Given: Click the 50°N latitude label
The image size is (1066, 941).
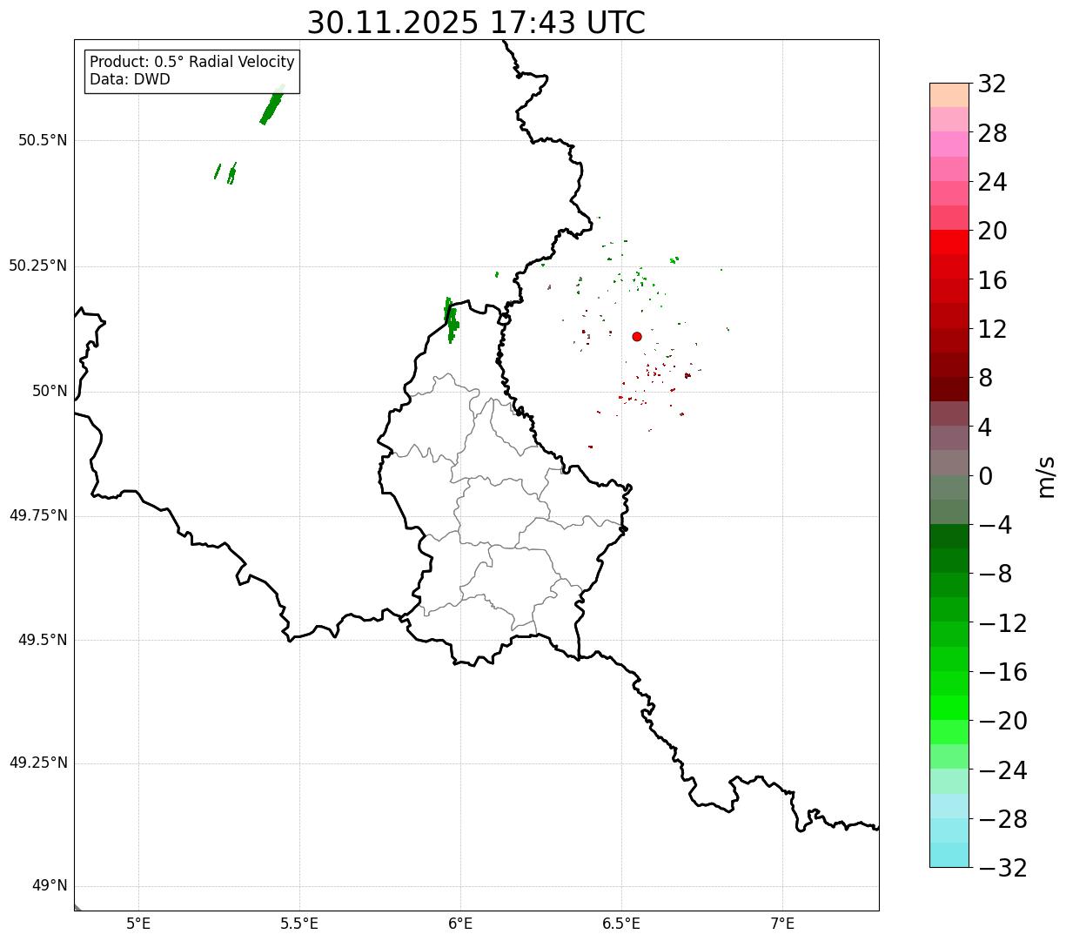Looking at the screenshot, I should point(50,391).
